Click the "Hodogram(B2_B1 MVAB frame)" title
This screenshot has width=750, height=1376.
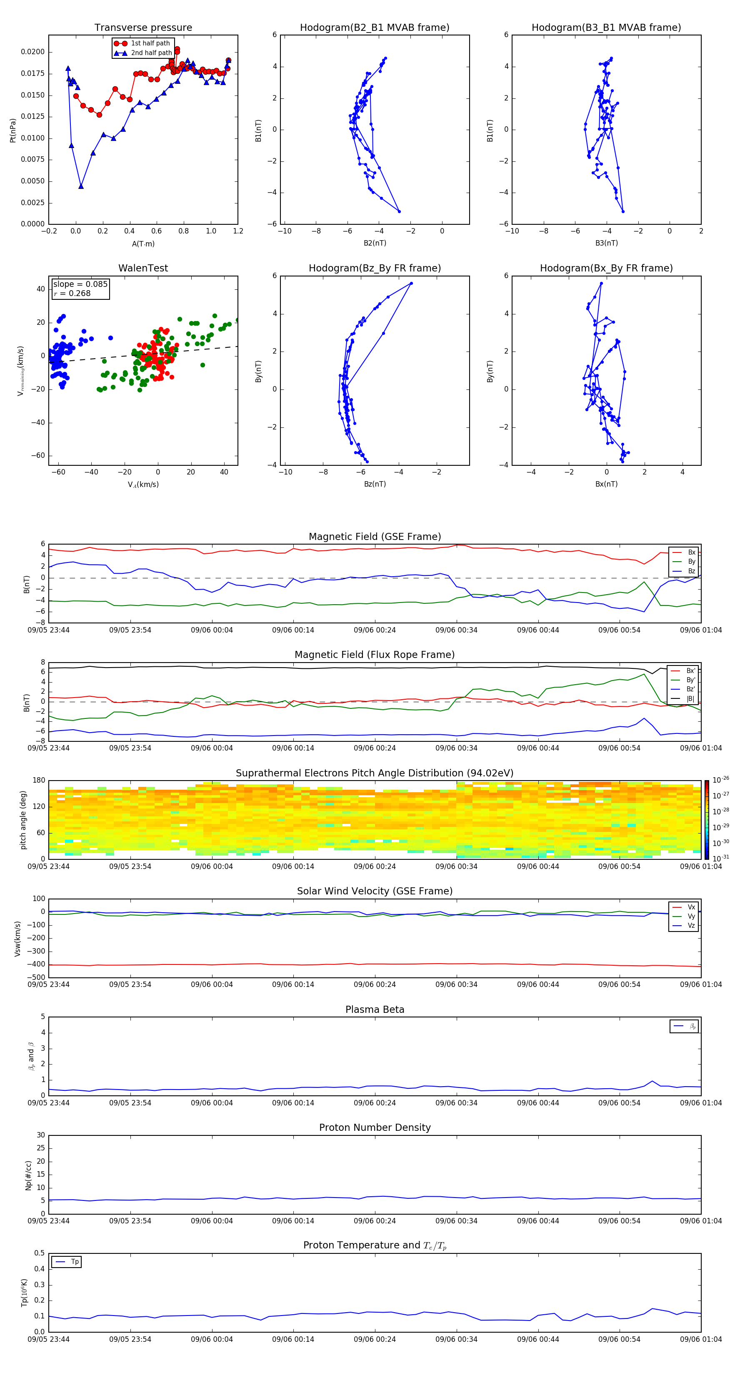(x=375, y=28)
